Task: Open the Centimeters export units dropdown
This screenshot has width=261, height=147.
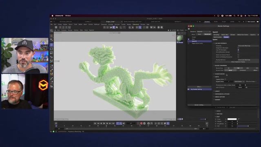Action: tap(239, 82)
